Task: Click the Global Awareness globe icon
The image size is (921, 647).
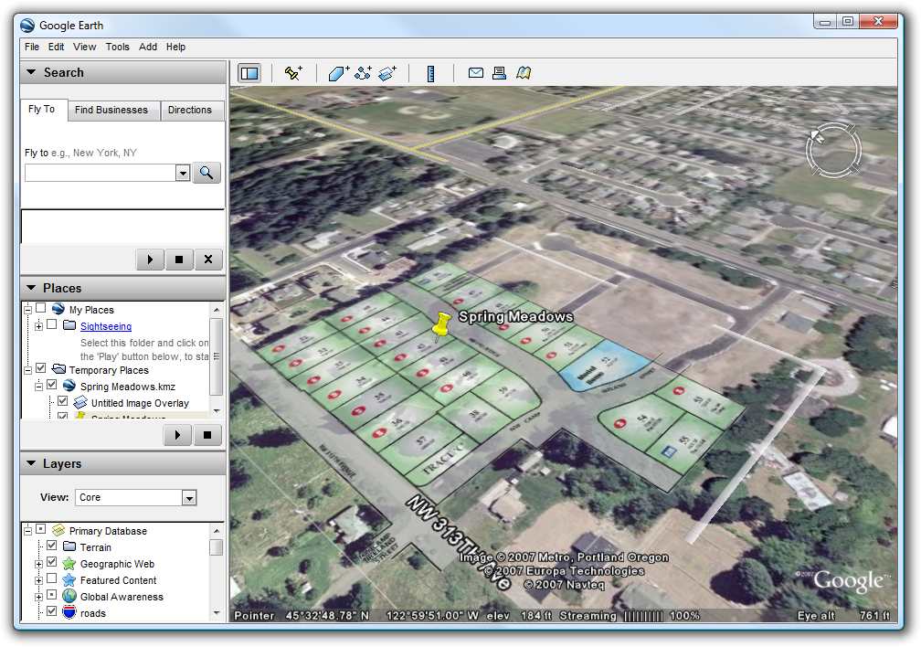Action: (69, 596)
